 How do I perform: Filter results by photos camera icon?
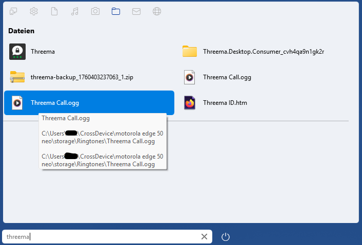tap(95, 11)
